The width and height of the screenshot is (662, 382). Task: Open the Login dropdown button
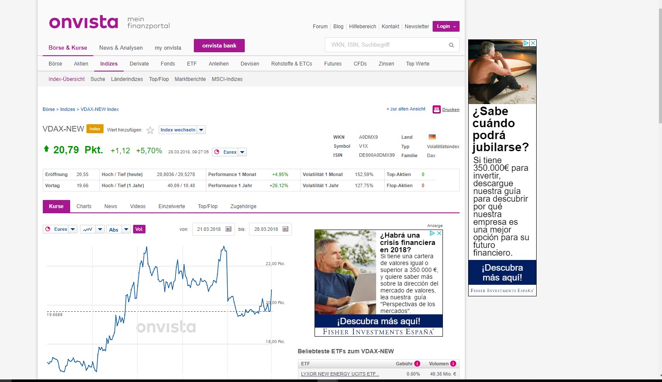pos(446,27)
